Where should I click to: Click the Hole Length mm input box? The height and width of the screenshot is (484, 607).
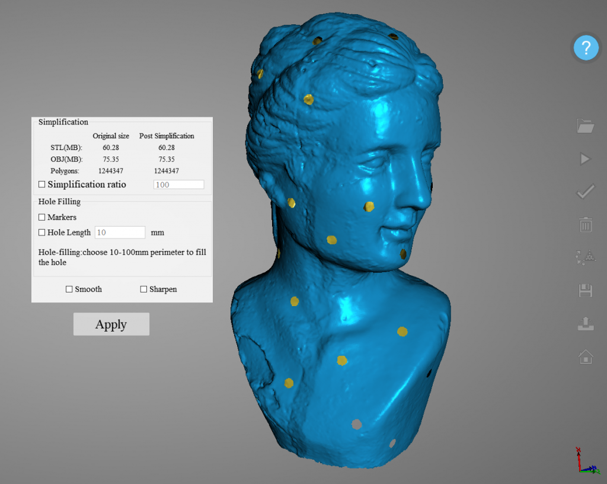click(x=120, y=233)
